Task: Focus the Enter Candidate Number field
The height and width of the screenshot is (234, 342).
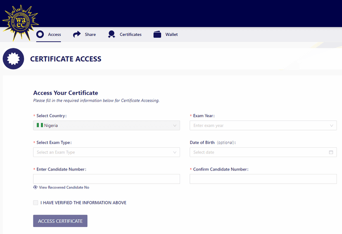Action: pyautogui.click(x=107, y=179)
